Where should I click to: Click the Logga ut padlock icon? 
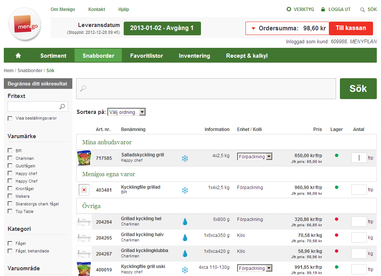[x=323, y=9]
